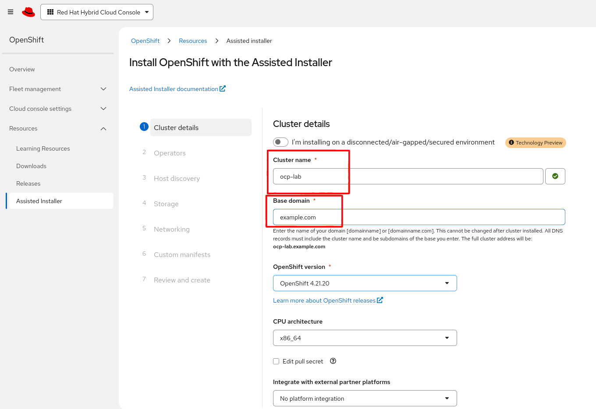Screen dimensions: 596x409
Task: Open the hamburger navigation menu
Action: point(11,12)
